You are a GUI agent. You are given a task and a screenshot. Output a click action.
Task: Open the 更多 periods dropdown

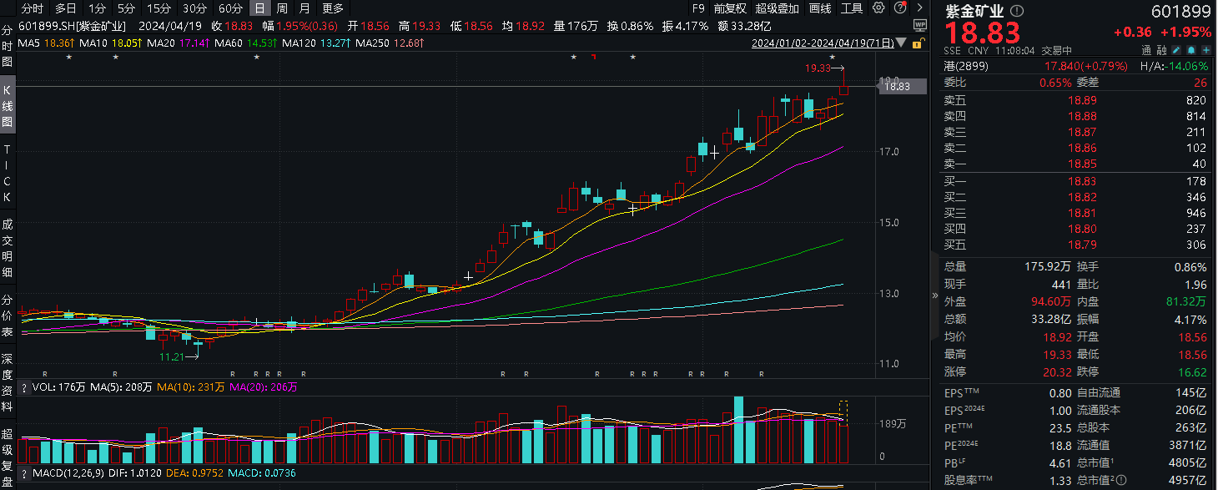[332, 8]
